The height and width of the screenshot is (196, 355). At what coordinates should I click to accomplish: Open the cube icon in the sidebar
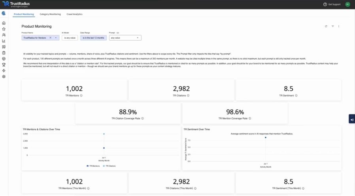[x=4, y=59]
